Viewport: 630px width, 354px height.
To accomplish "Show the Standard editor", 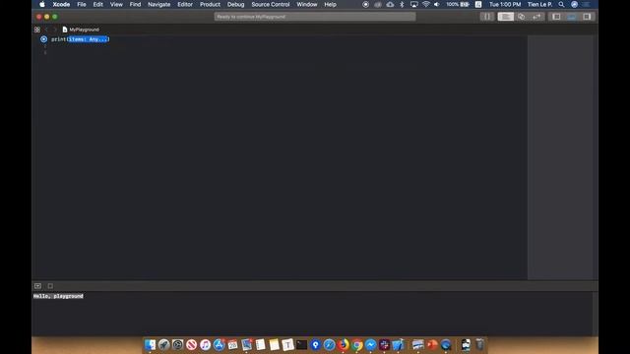I will click(505, 17).
